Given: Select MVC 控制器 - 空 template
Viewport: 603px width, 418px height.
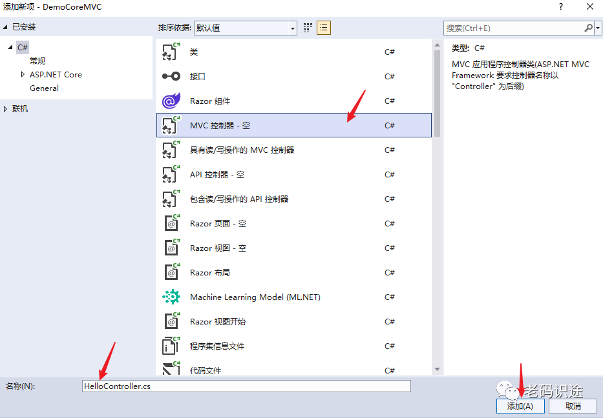Looking at the screenshot, I should coord(294,125).
